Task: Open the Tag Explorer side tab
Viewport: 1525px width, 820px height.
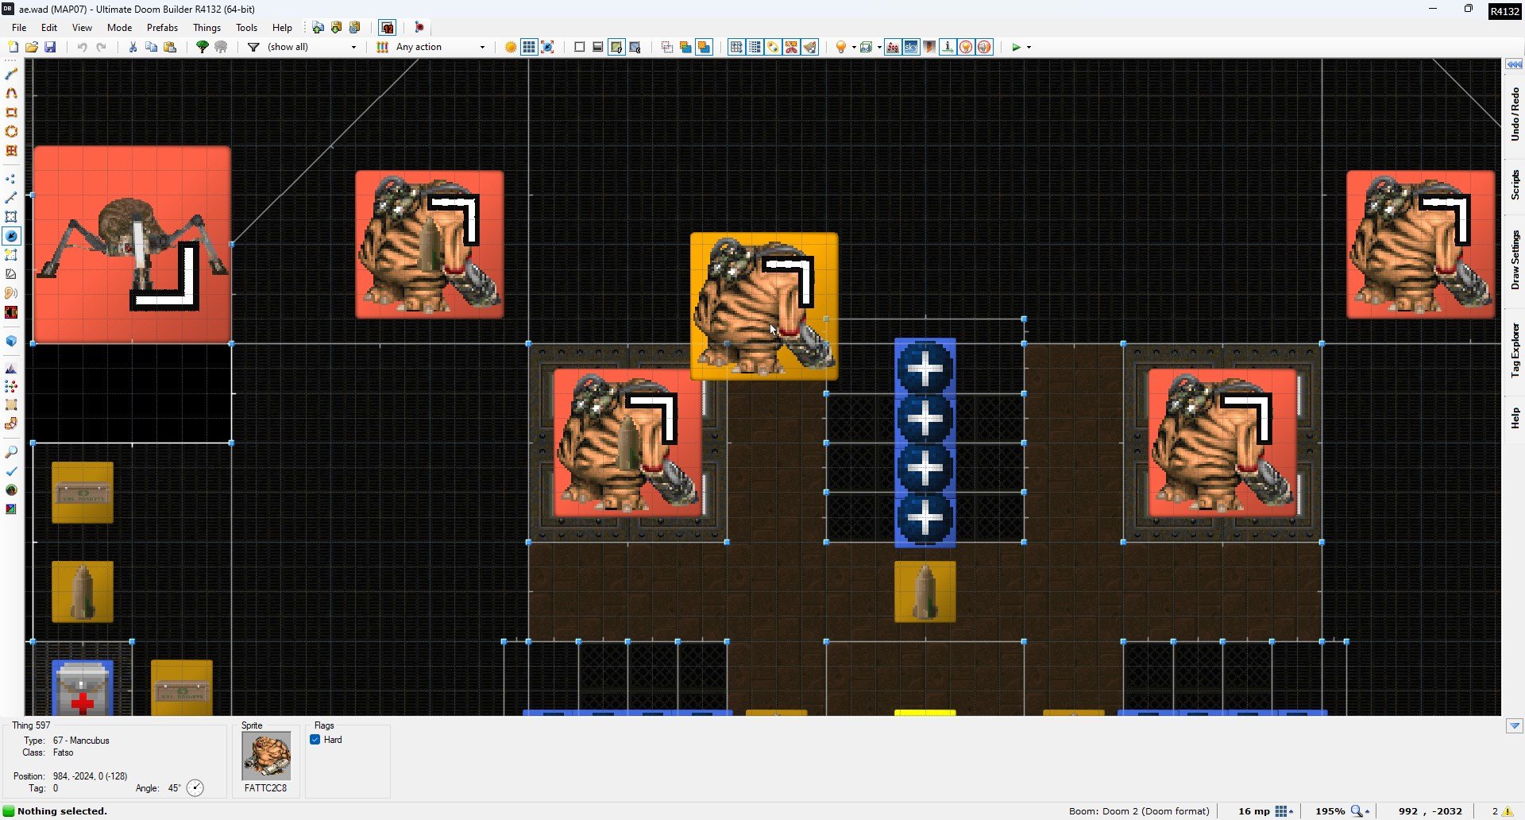Action: point(1515,350)
